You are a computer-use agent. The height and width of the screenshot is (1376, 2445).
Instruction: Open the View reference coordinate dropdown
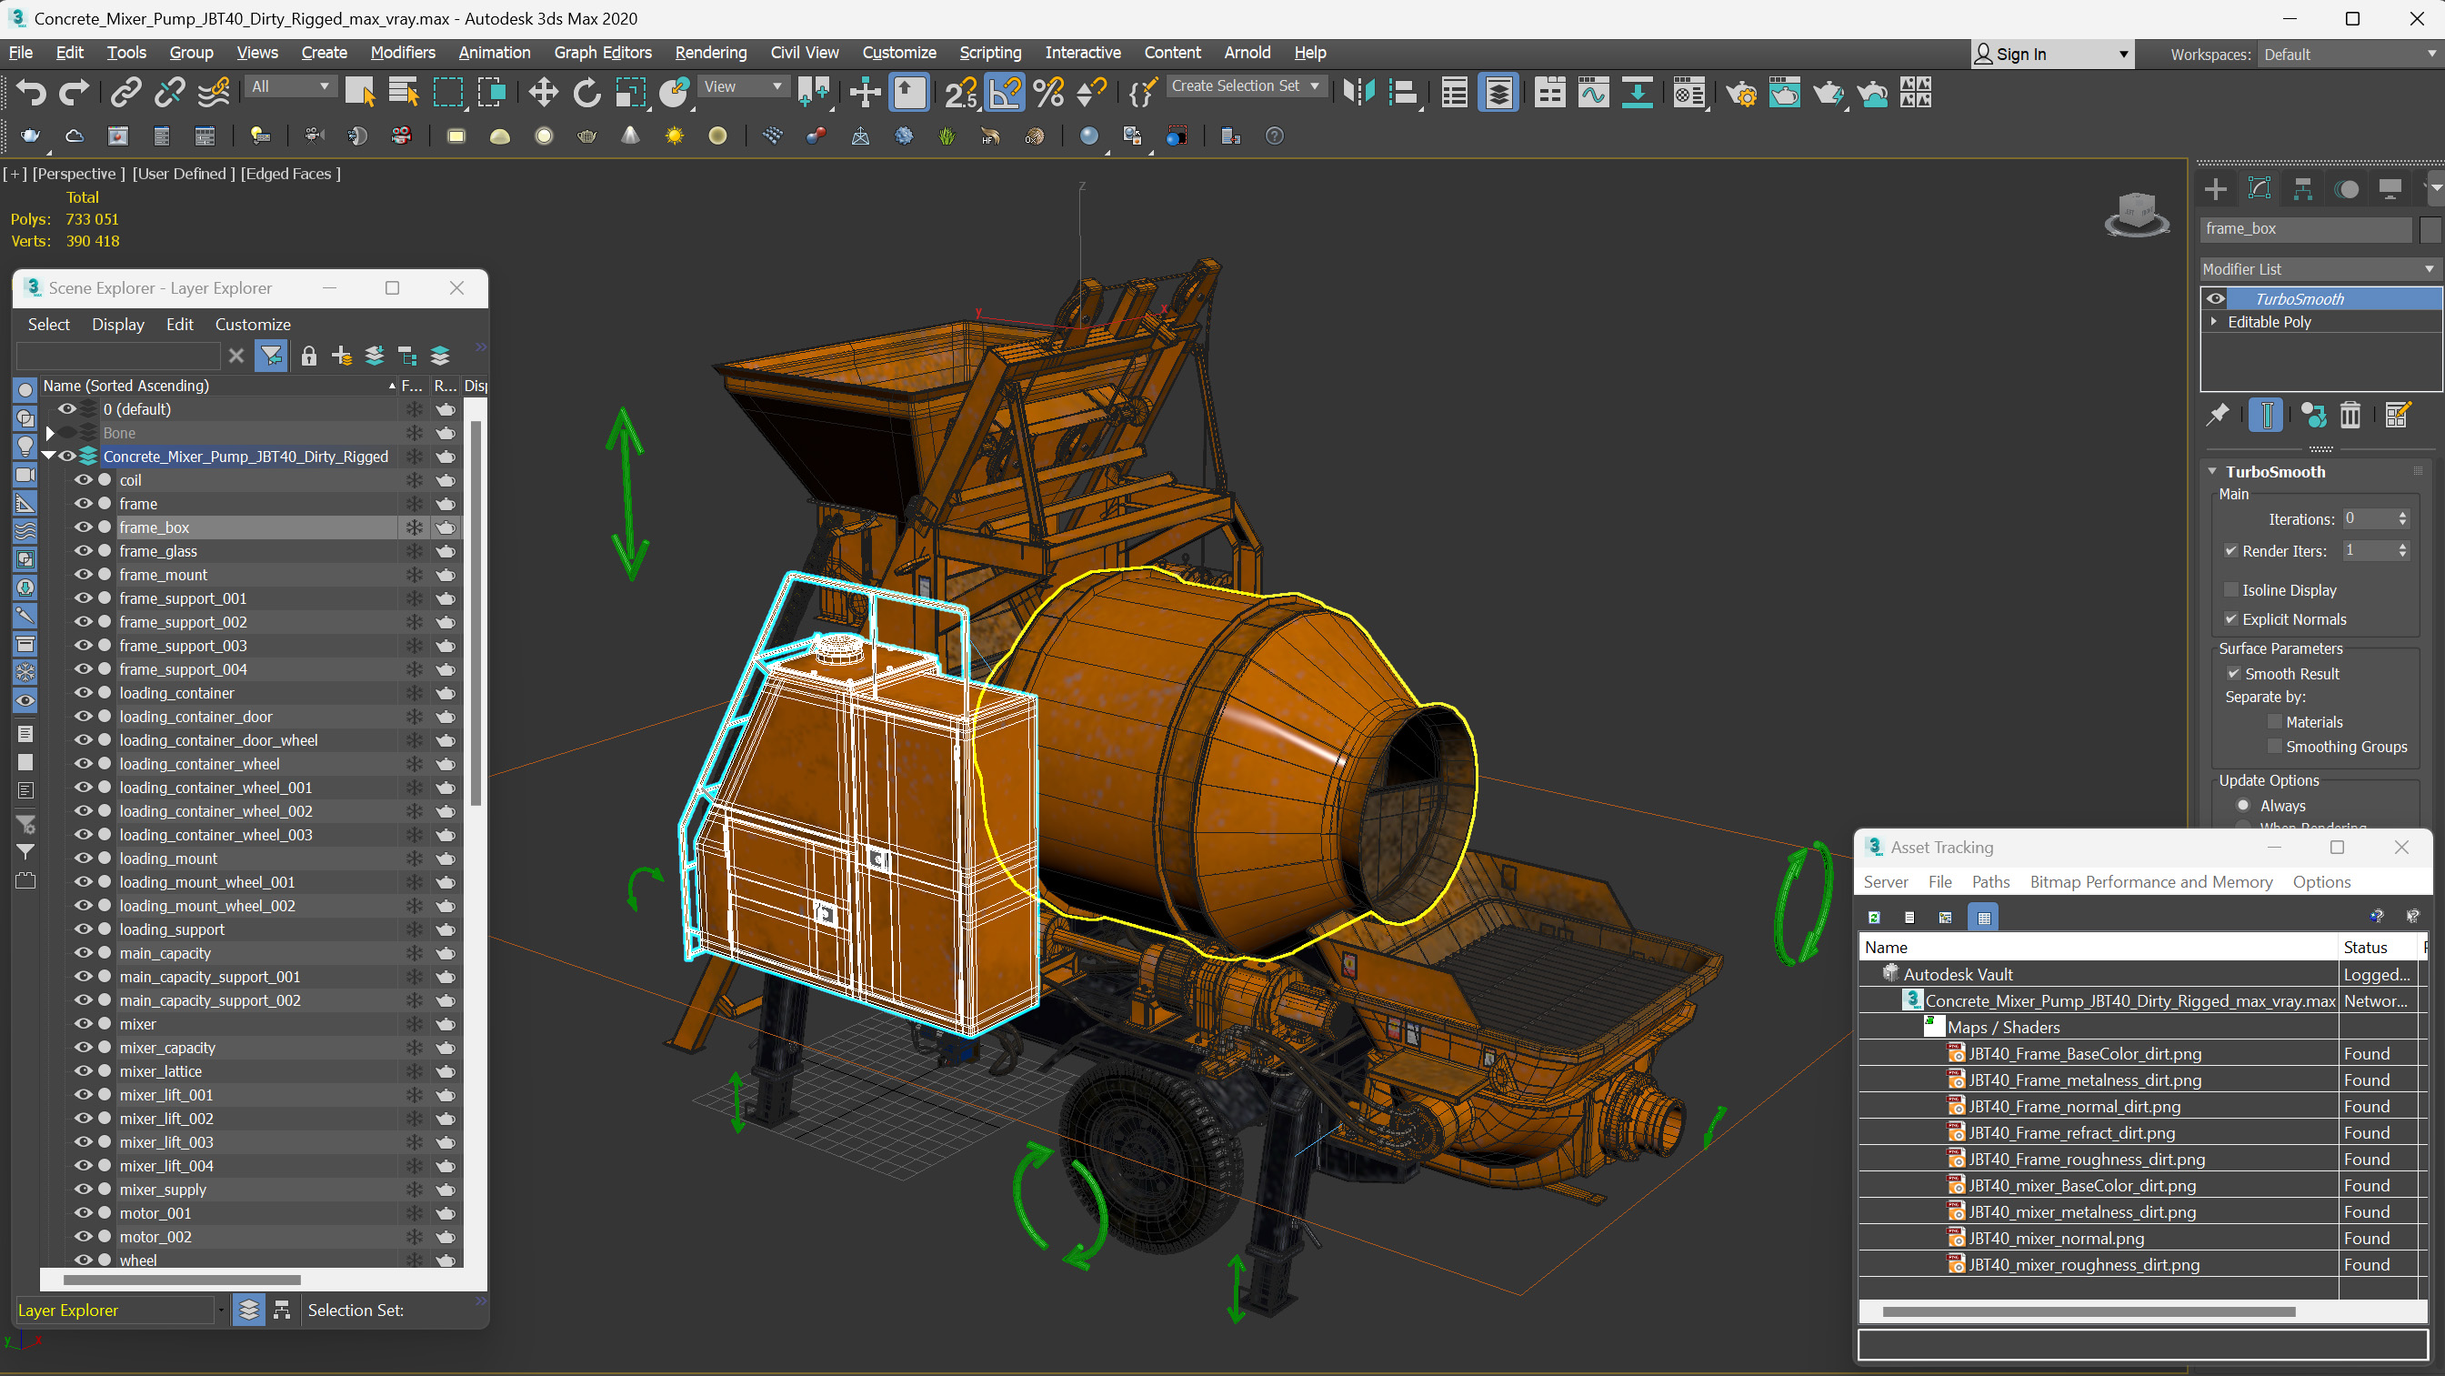click(743, 86)
